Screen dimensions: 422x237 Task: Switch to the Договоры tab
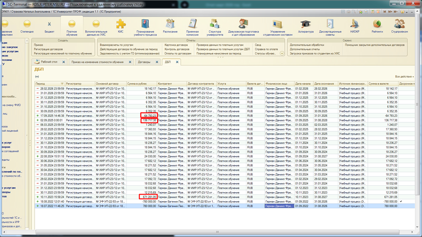tap(144, 62)
